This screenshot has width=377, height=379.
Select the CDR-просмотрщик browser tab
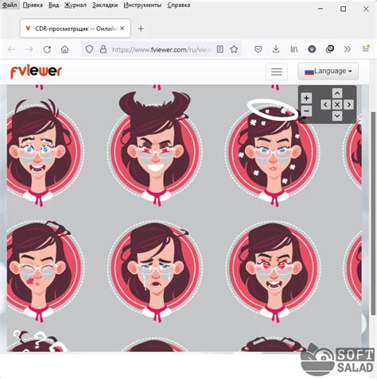(x=75, y=29)
